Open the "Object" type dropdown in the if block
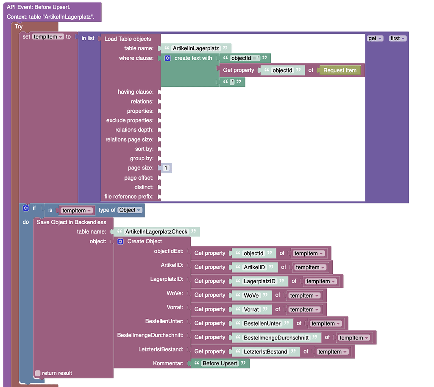The width and height of the screenshot is (434, 387). pyautogui.click(x=129, y=210)
